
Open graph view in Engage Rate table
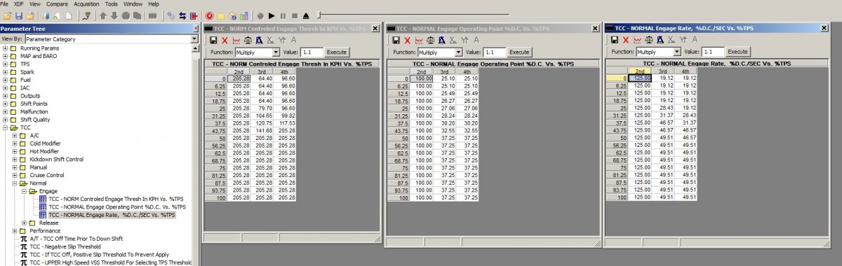[x=638, y=40]
